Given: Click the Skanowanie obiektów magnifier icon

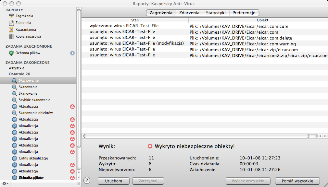Looking at the screenshot, I should point(14,113).
